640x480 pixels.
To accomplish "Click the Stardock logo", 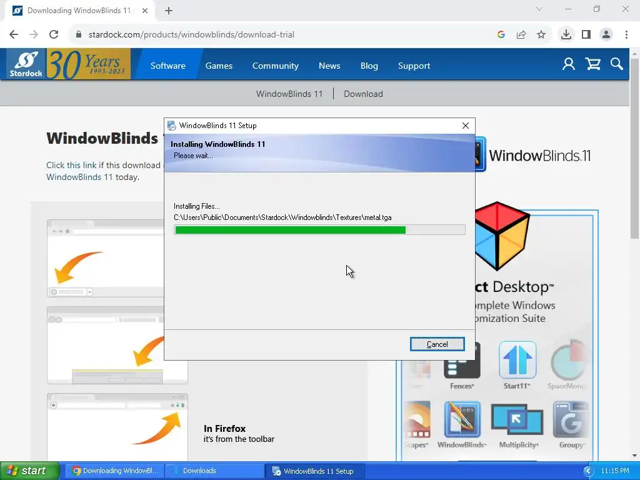I will coord(26,64).
